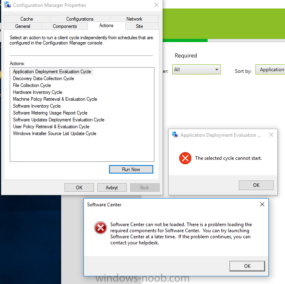Click the 'Sort by:' label
This screenshot has width=285, height=284.
point(243,71)
